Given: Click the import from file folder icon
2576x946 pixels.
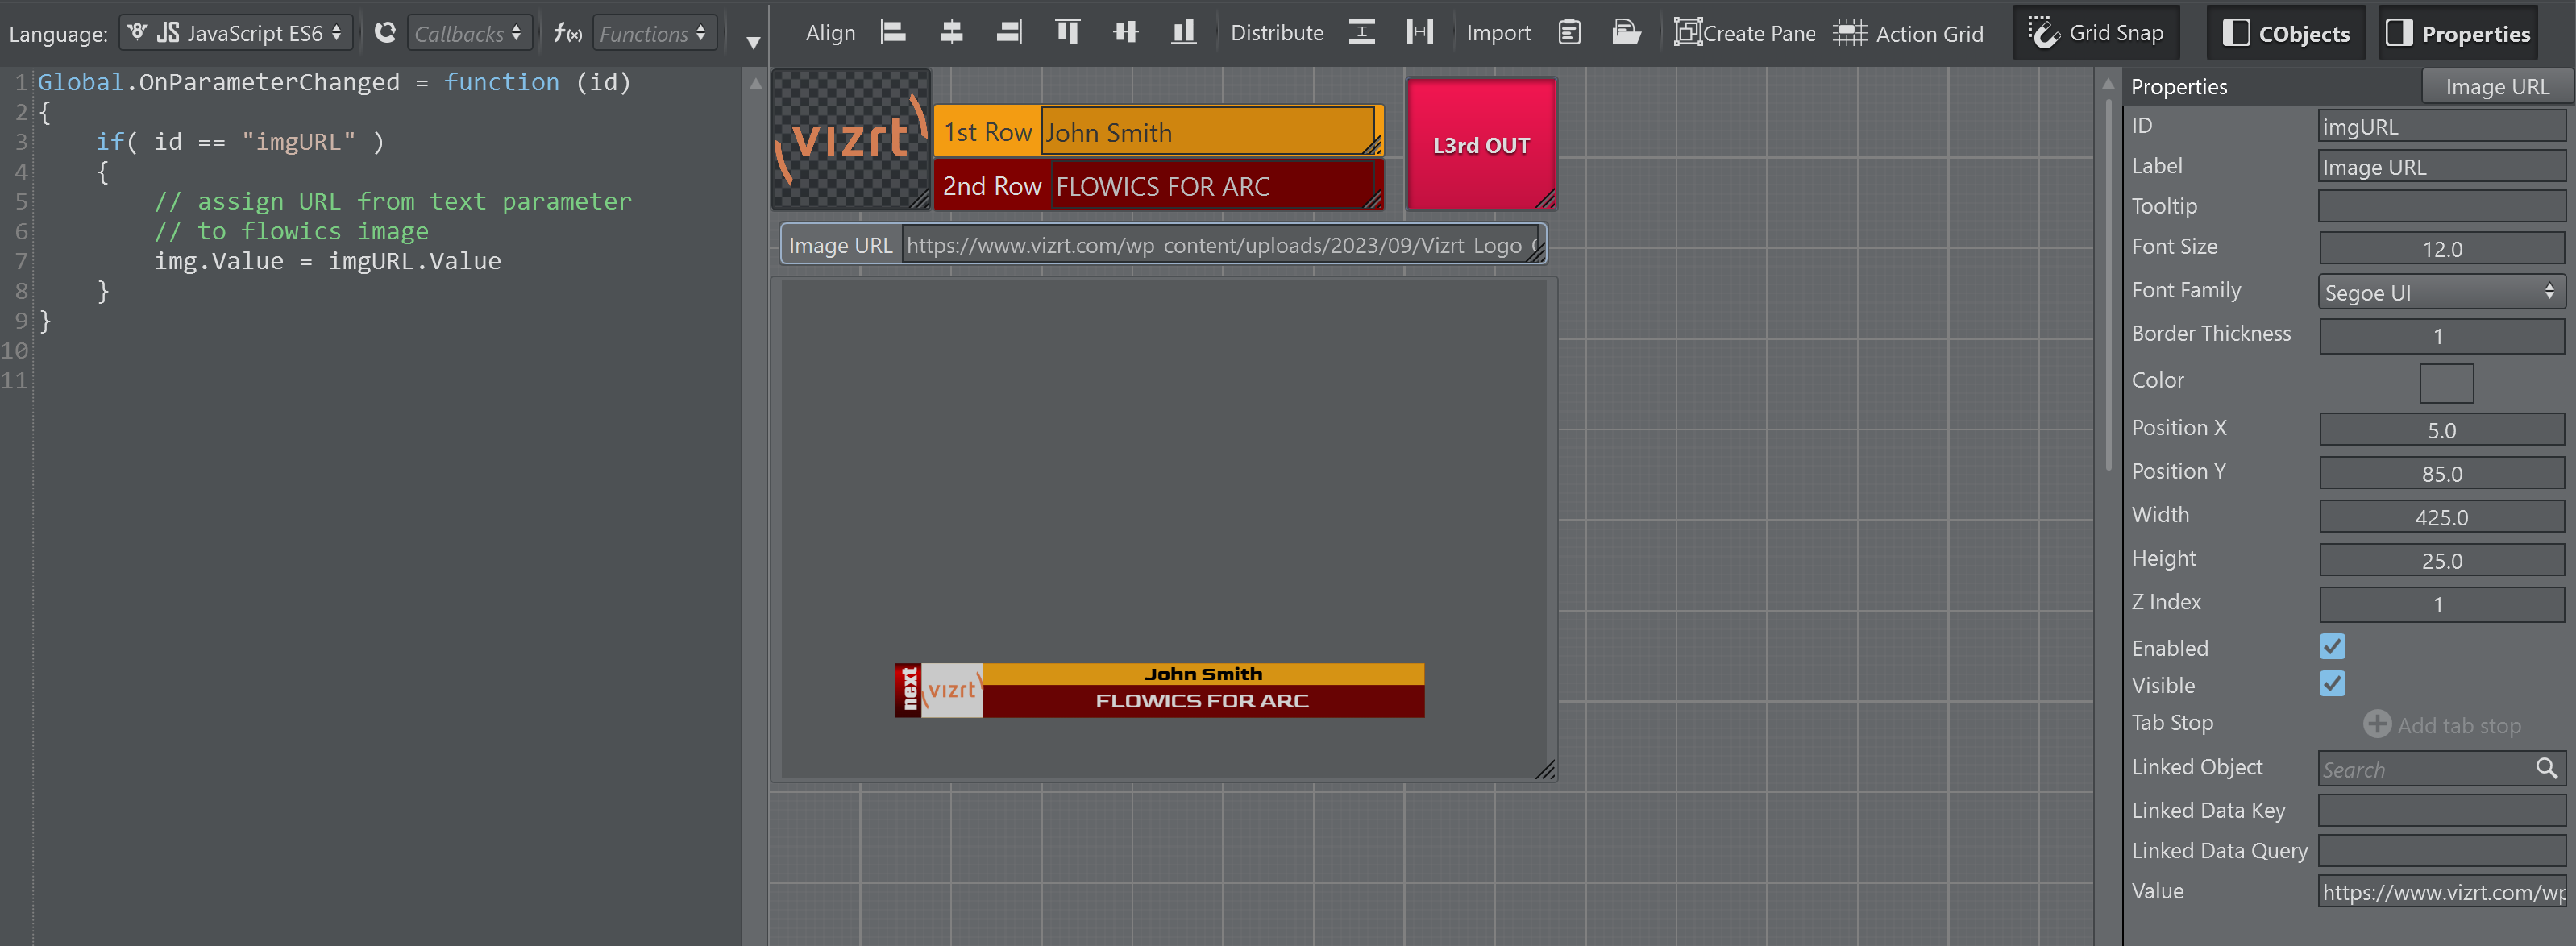Looking at the screenshot, I should click(1626, 32).
